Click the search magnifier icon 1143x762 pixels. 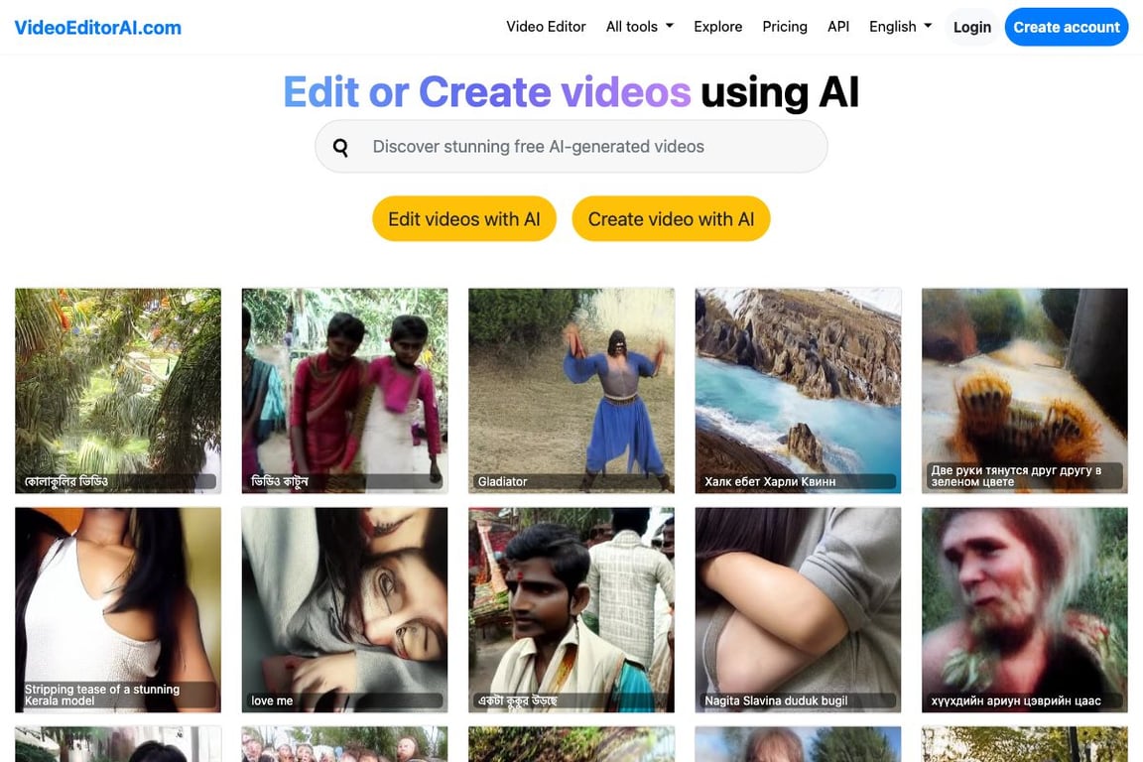click(x=340, y=148)
